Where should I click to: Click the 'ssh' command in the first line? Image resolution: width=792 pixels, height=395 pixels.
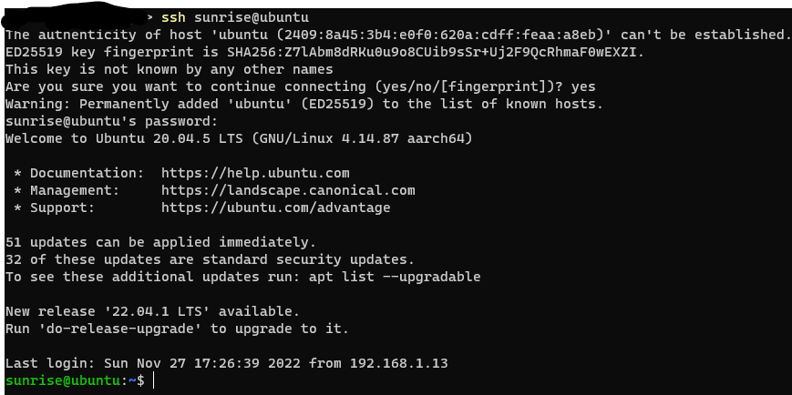coord(173,17)
